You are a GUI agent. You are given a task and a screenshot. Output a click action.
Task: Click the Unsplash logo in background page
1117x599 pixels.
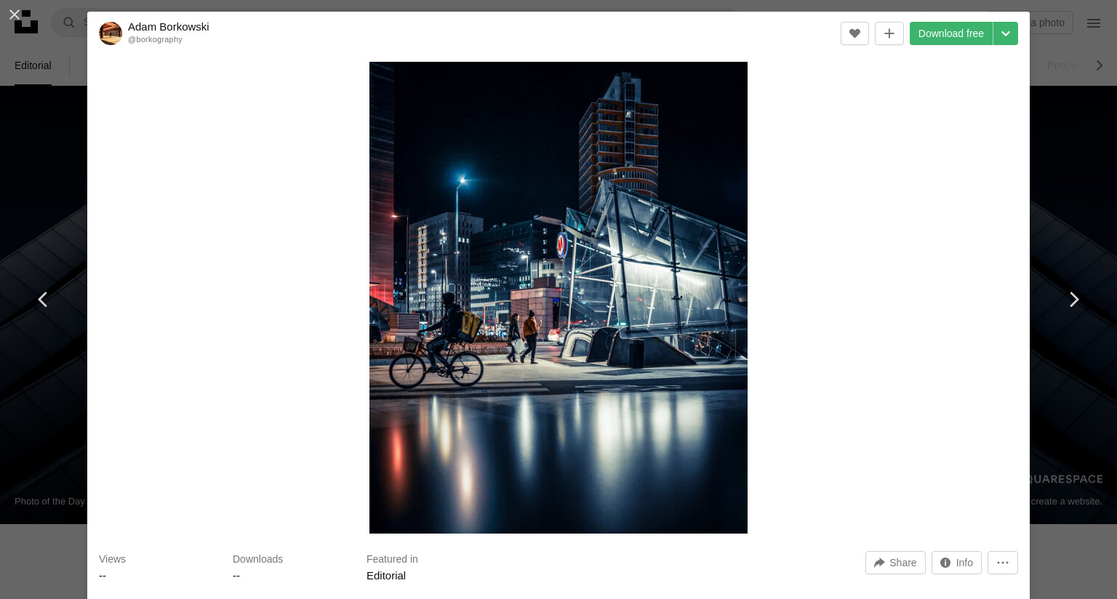pyautogui.click(x=26, y=22)
